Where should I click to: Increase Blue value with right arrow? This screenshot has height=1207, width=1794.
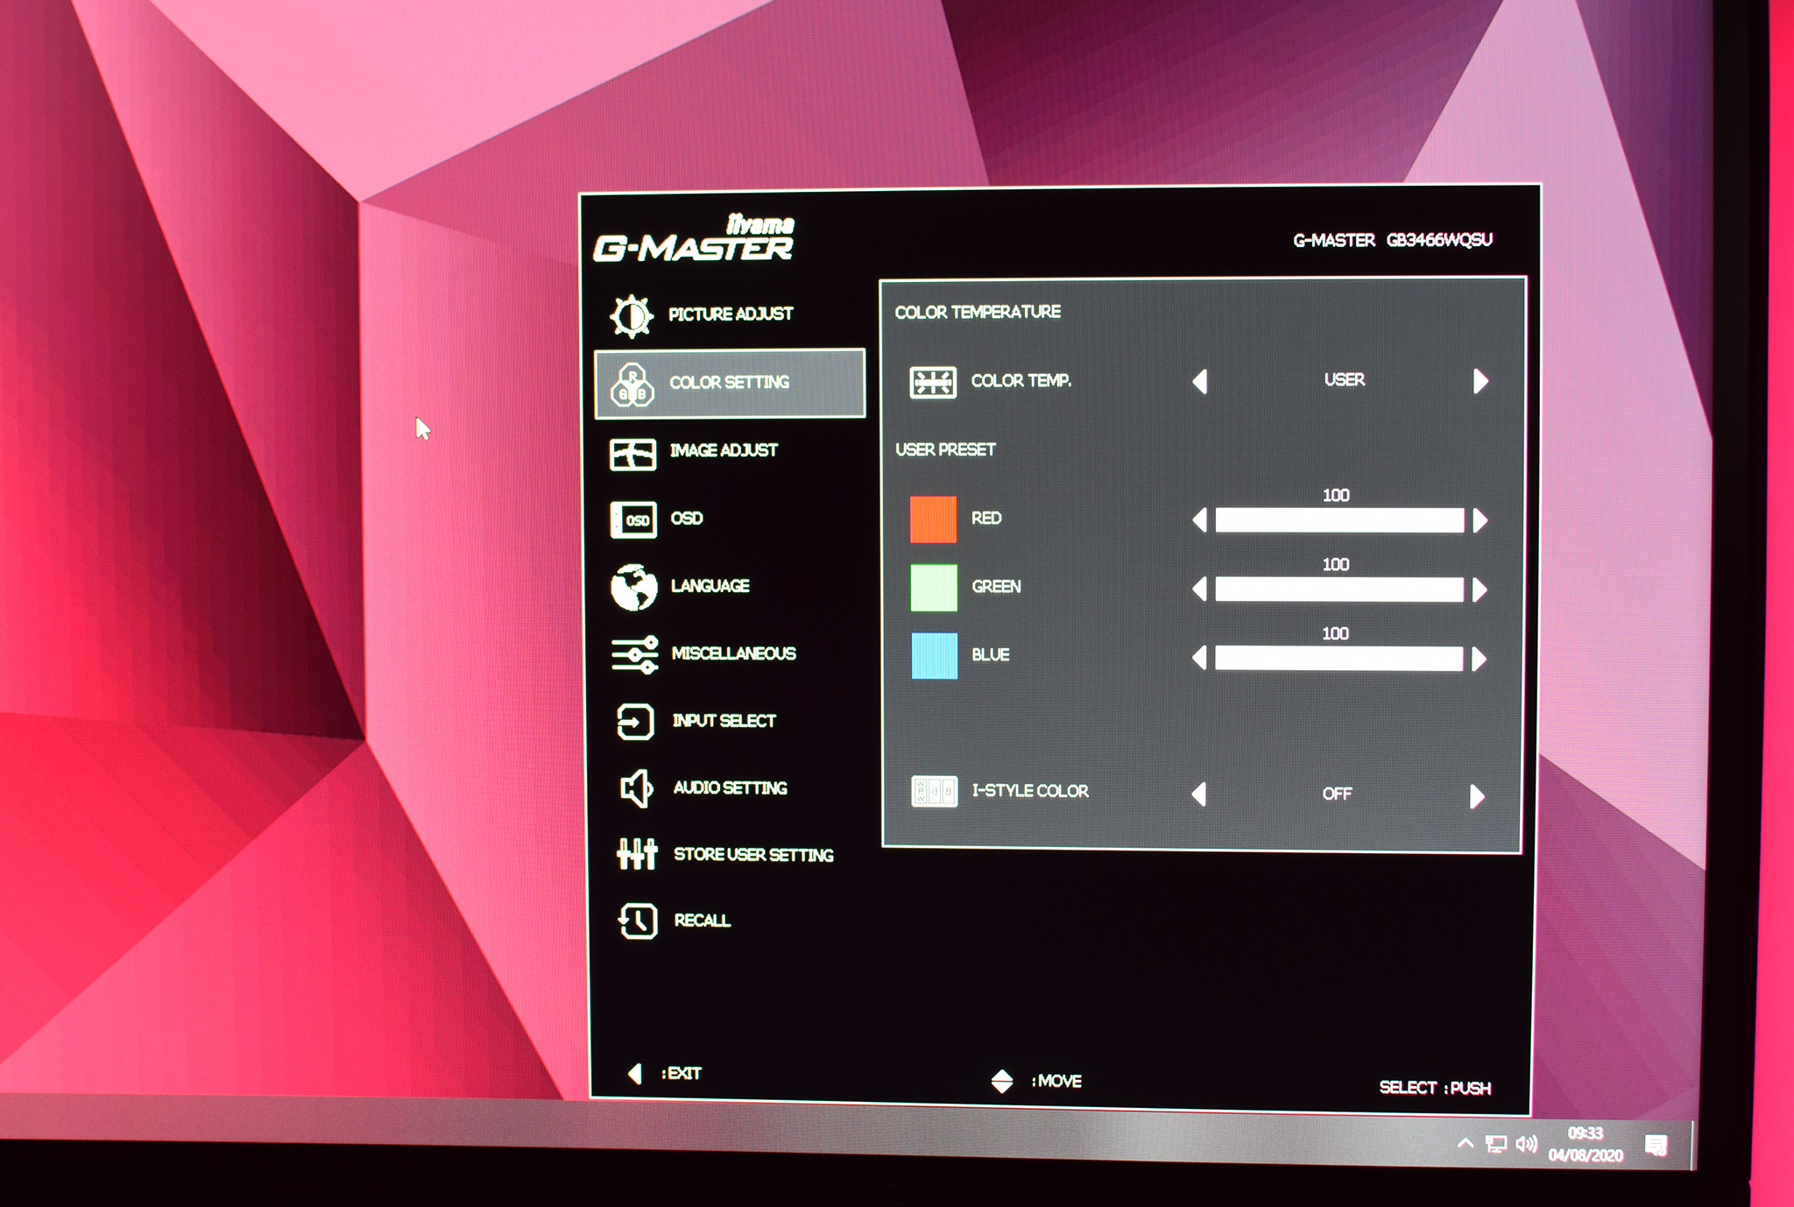point(1480,659)
